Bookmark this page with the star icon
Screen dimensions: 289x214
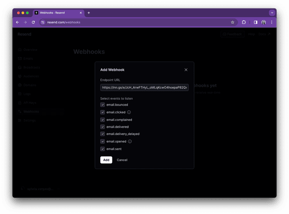tap(233, 22)
